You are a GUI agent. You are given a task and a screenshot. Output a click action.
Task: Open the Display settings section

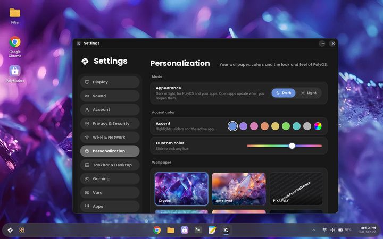110,82
